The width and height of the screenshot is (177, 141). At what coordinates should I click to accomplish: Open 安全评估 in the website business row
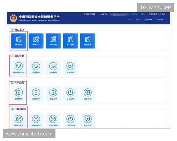pyautogui.click(x=71, y=68)
